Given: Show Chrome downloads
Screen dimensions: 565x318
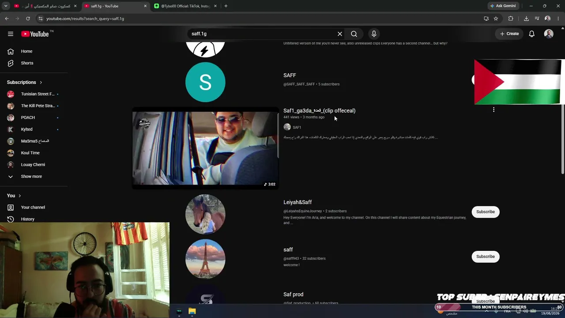Looking at the screenshot, I should pyautogui.click(x=526, y=19).
